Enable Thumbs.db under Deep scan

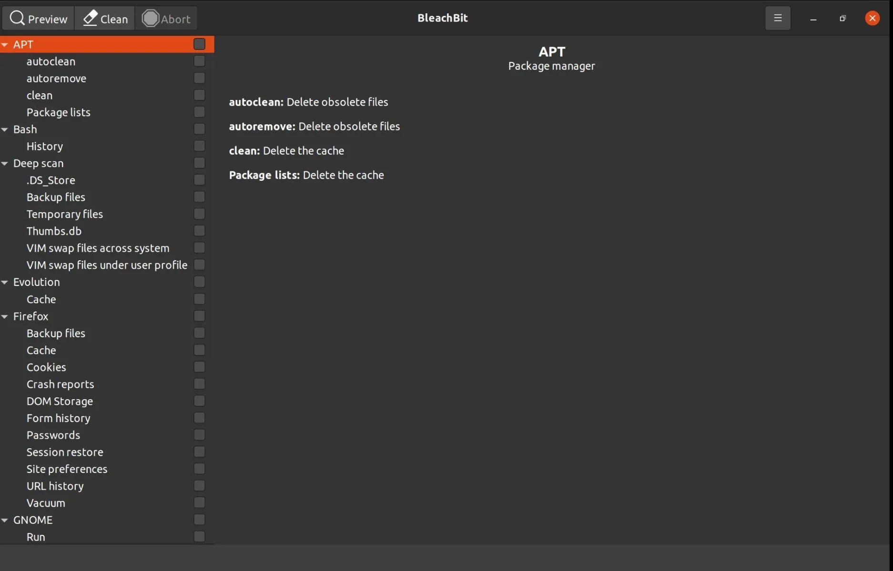(199, 231)
